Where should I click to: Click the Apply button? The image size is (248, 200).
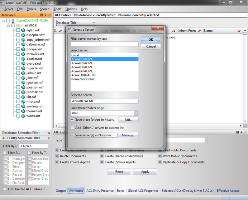145,172
